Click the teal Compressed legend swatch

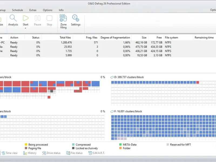[x=73, y=144]
